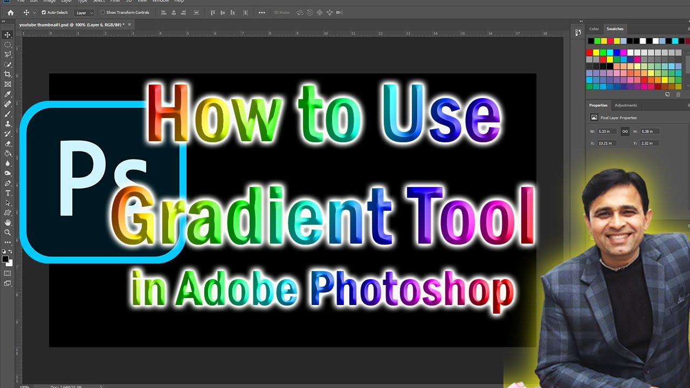Open the foreground color picker
Viewport: 690px width, 388px height.
[x=5, y=259]
